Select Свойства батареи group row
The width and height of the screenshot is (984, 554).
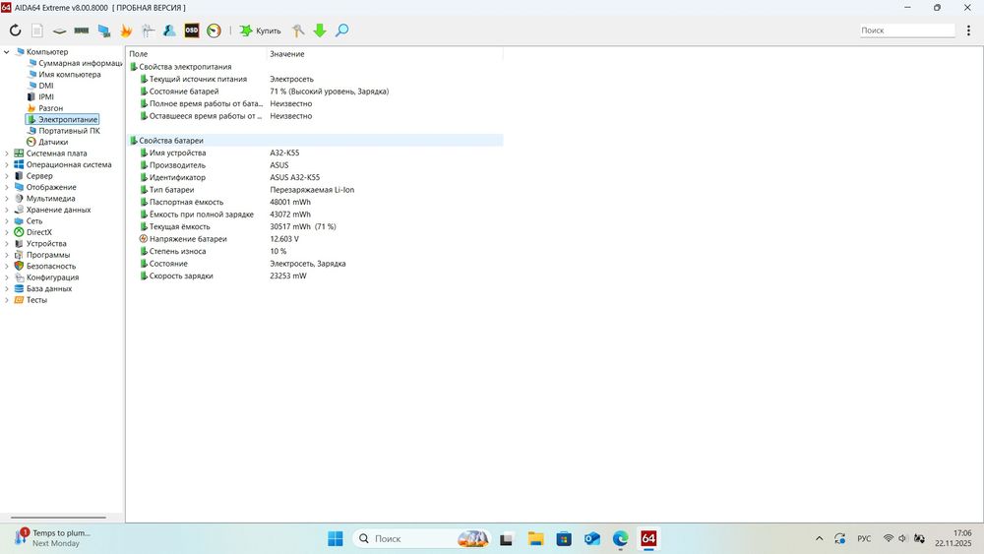tap(315, 141)
